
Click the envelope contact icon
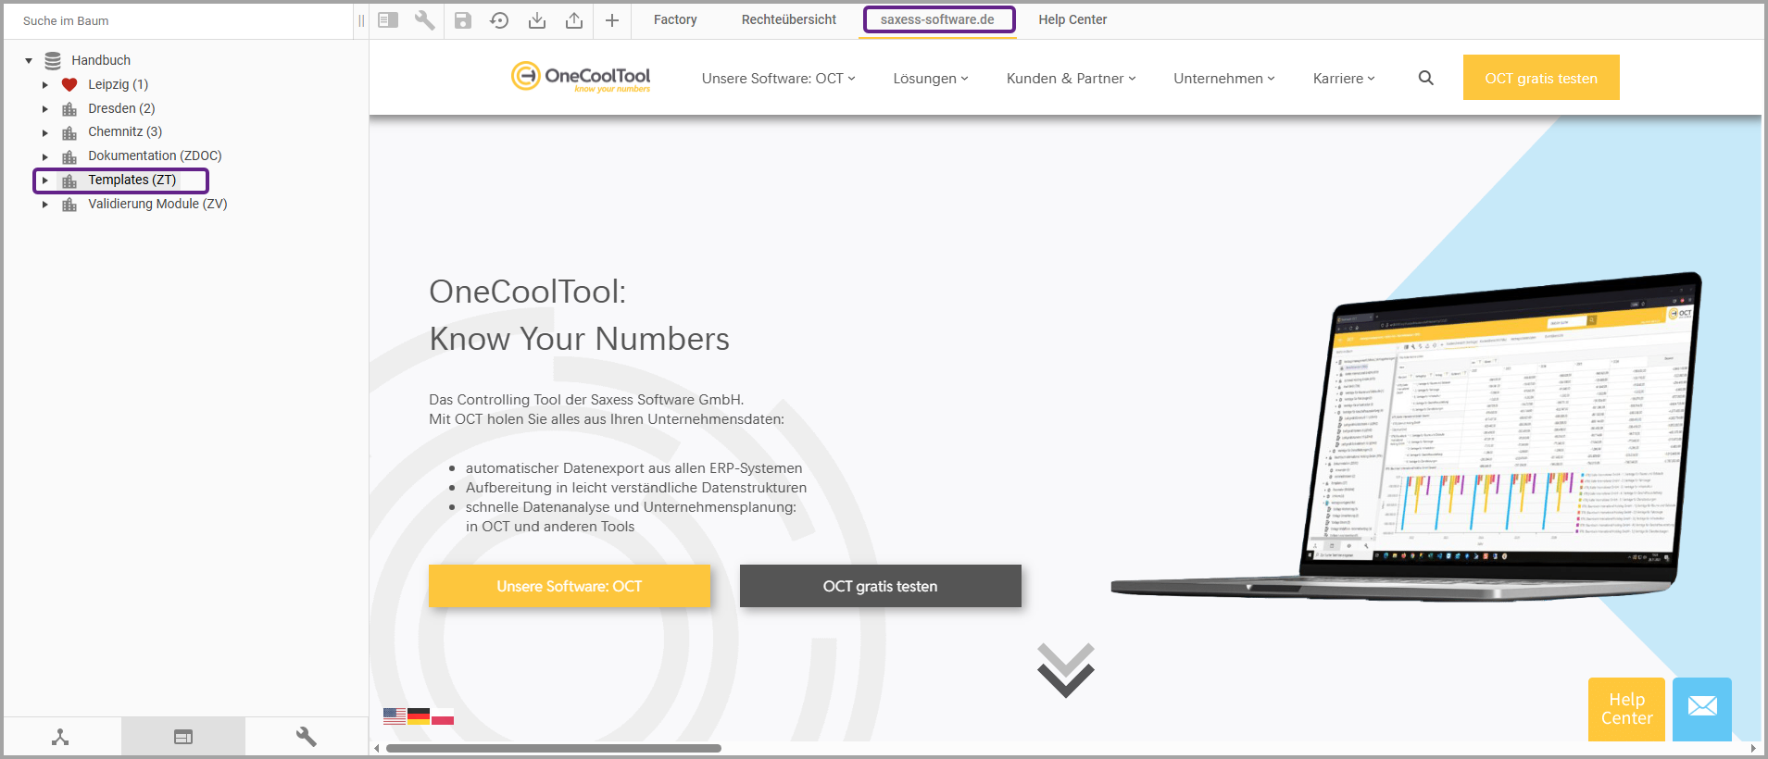click(1701, 708)
